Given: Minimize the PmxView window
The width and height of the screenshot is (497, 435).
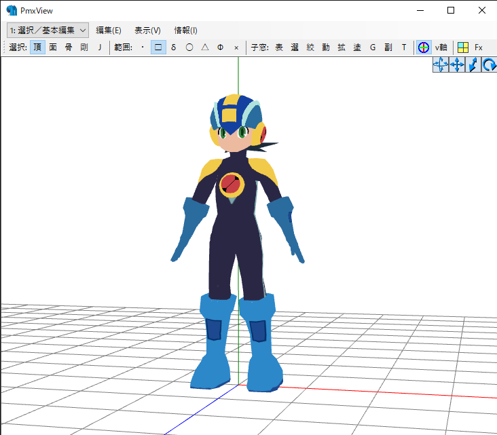Looking at the screenshot, I should tap(420, 10).
